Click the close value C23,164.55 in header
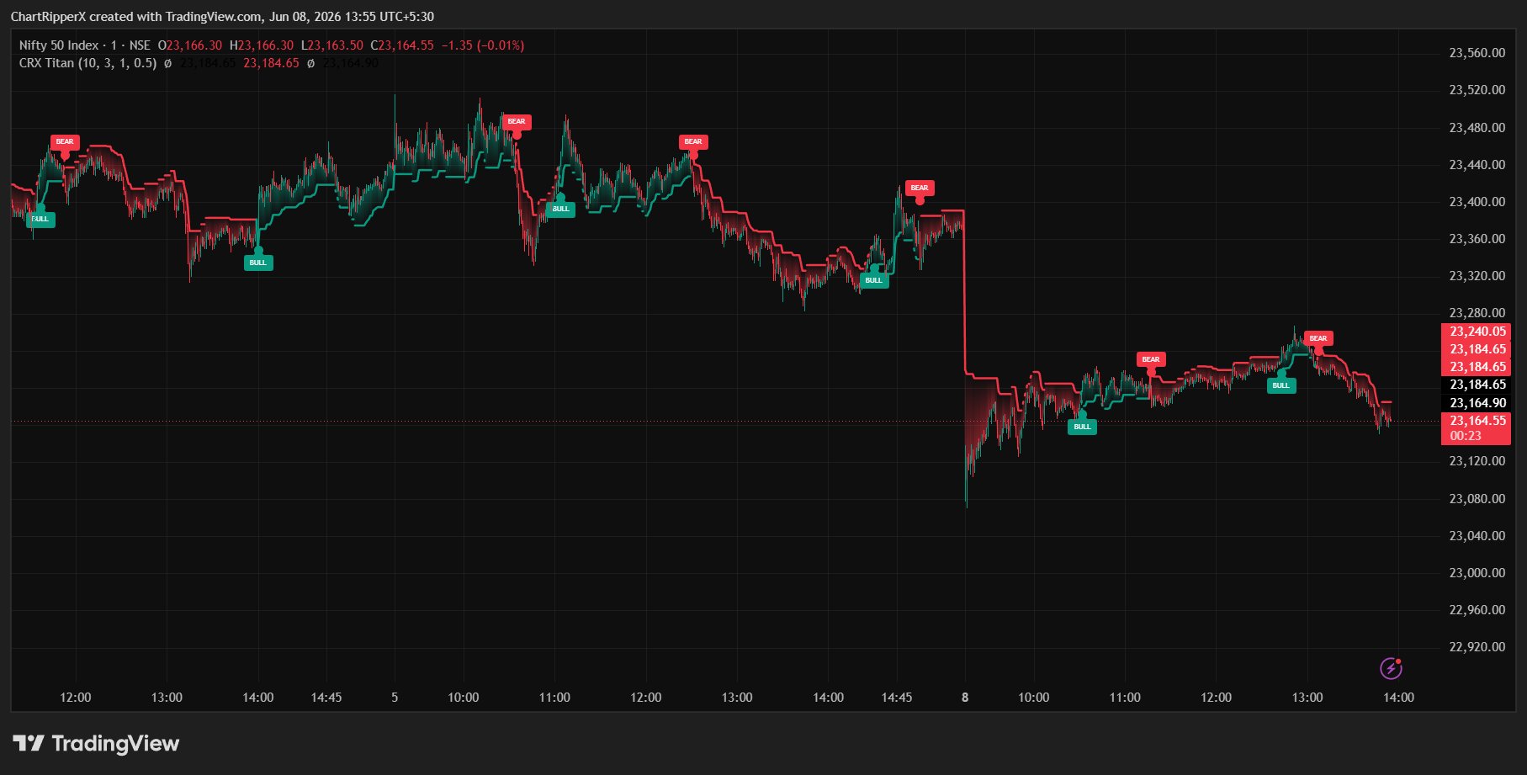1527x775 pixels. click(402, 45)
